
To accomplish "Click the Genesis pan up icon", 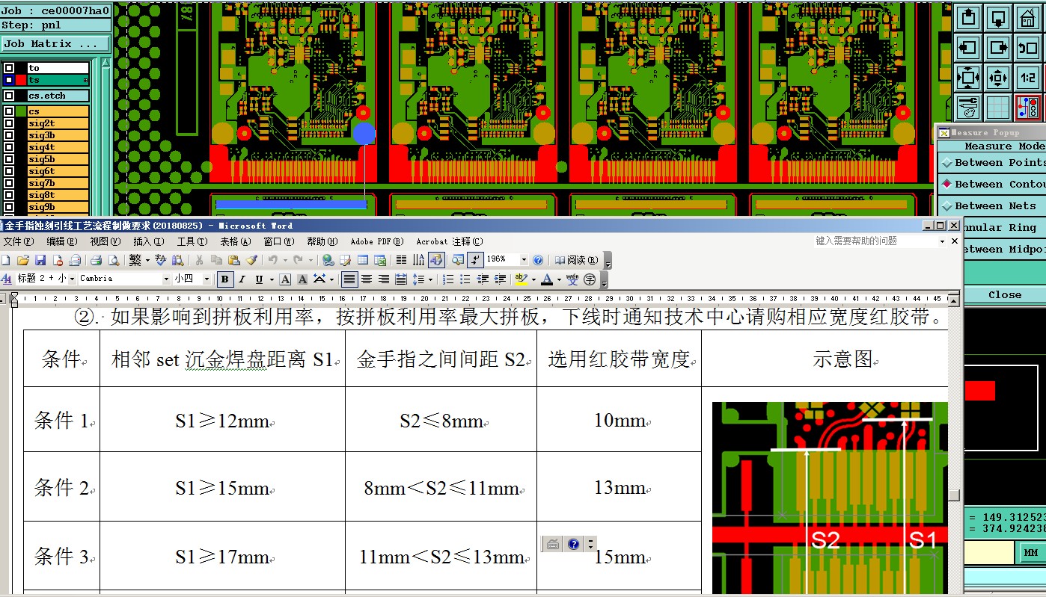I will point(968,17).
